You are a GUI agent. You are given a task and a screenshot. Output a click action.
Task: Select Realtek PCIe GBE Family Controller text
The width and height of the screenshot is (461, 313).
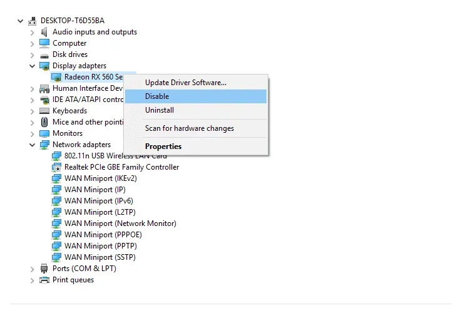pos(122,167)
